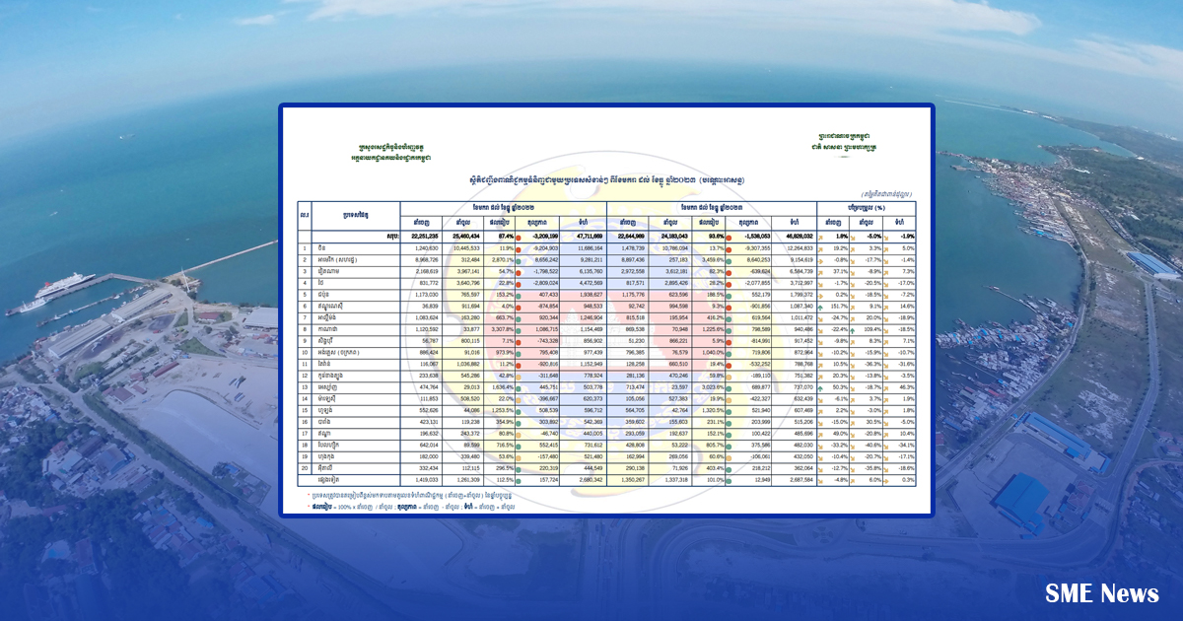Image resolution: width=1183 pixels, height=621 pixels.
Task: Click the red indicator dot beside 11.9%
Action: (x=518, y=249)
